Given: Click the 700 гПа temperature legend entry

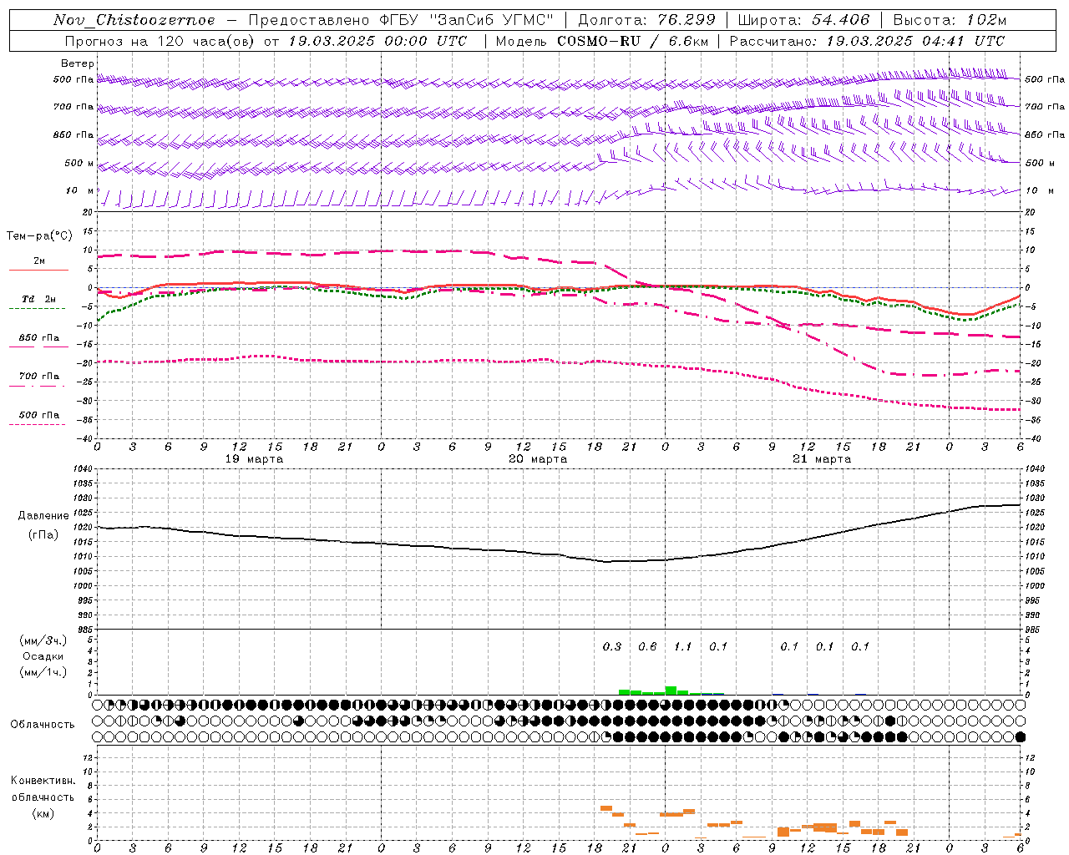Looking at the screenshot, I should tap(39, 377).
